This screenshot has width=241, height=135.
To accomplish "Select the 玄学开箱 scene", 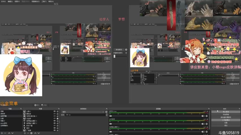I will [x=11, y=116].
